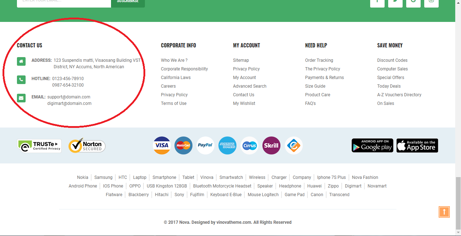Open Terms of Use link
This screenshot has height=236, width=461.
[174, 103]
